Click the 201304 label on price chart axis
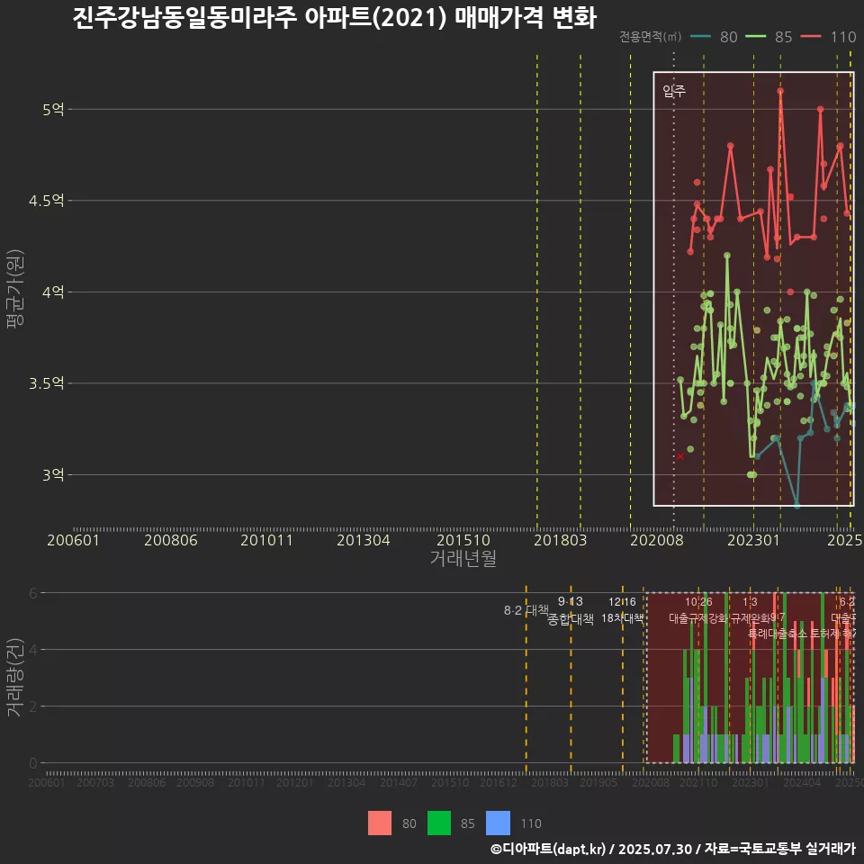The height and width of the screenshot is (864, 864). (364, 540)
